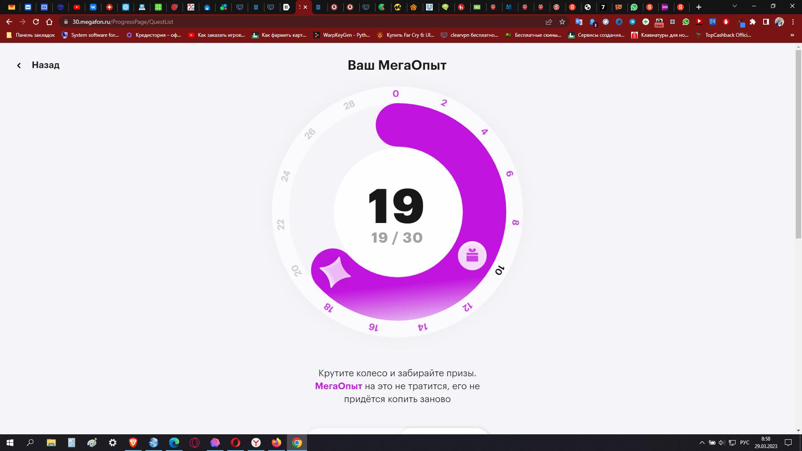The image size is (802, 451).
Task: Launch Firefox from the taskbar
Action: click(x=277, y=443)
